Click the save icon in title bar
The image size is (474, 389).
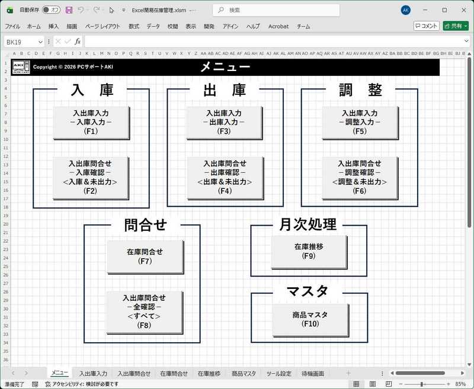pos(69,10)
